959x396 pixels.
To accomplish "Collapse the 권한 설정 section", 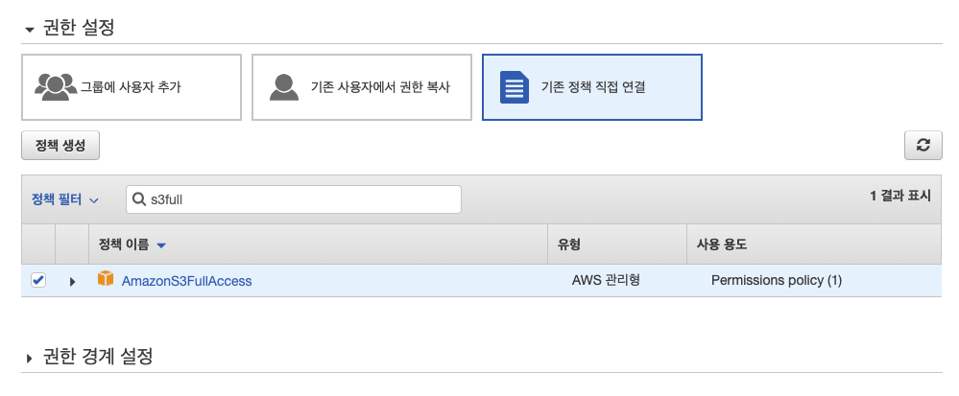I will pos(30,30).
